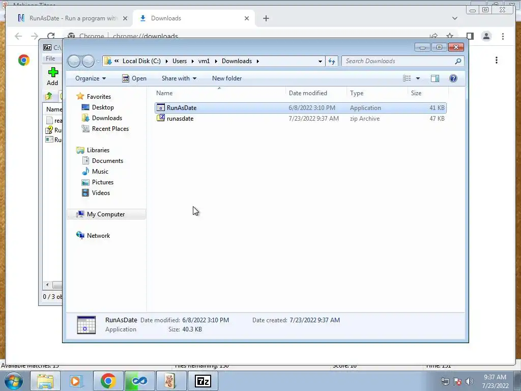Expand the address bar history dropdown
Image resolution: width=521 pixels, height=391 pixels.
(x=320, y=61)
